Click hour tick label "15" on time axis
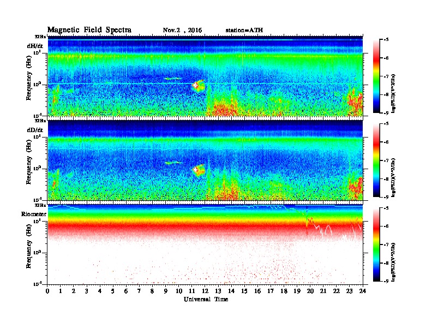The image size is (432, 334). pos(244,291)
